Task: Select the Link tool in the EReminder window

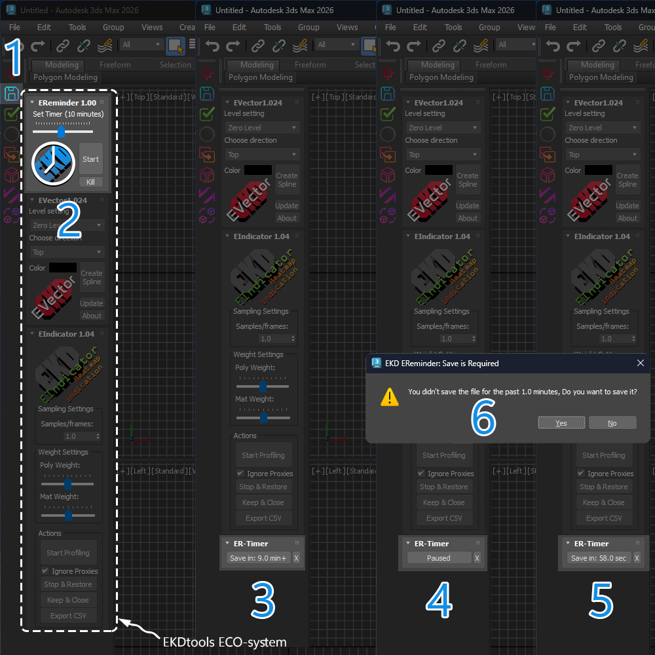Action: pos(63,46)
